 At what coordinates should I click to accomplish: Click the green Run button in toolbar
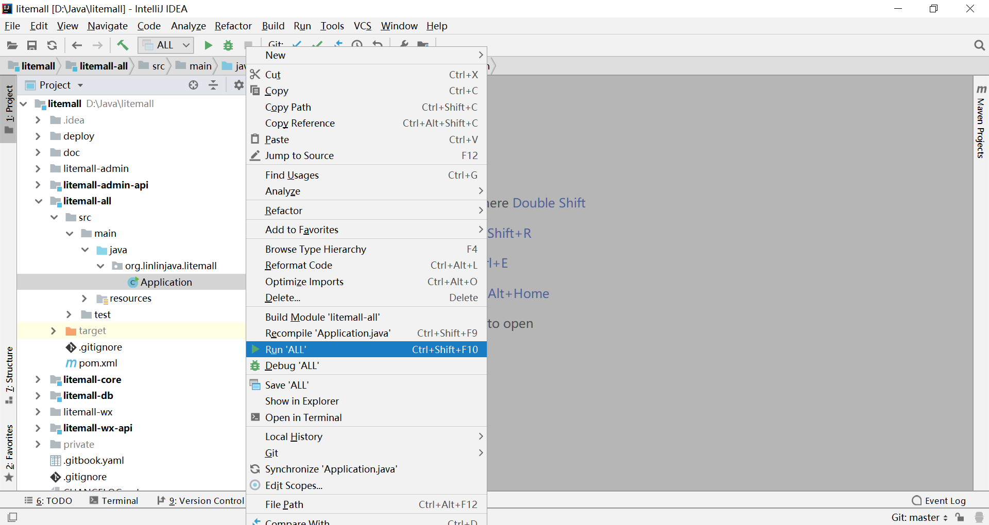[x=208, y=45]
